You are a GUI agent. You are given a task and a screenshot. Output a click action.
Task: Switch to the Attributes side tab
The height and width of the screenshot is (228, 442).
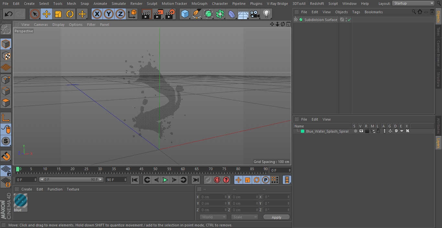pos(438,126)
